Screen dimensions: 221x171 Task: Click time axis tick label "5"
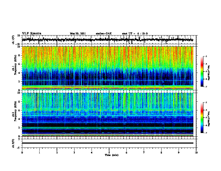[x=109, y=153]
